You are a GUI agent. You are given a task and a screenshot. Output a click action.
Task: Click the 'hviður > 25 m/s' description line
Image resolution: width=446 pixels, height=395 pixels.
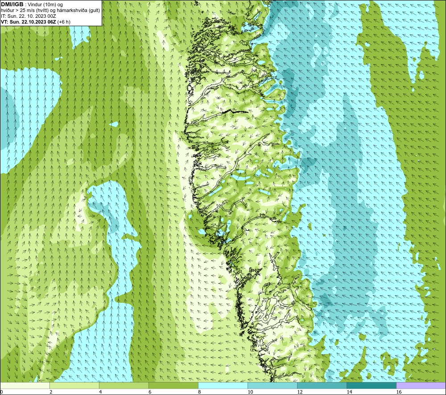click(x=50, y=11)
